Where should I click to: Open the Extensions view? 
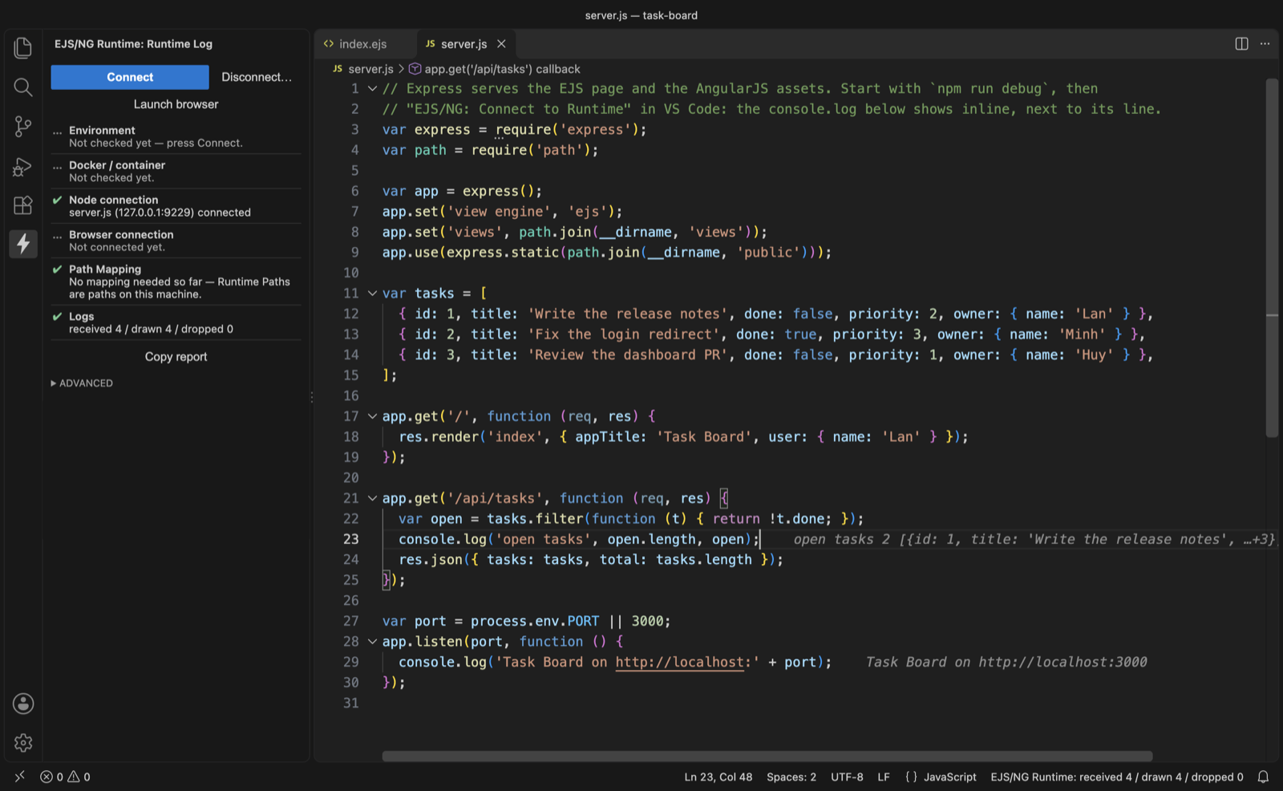tap(23, 205)
